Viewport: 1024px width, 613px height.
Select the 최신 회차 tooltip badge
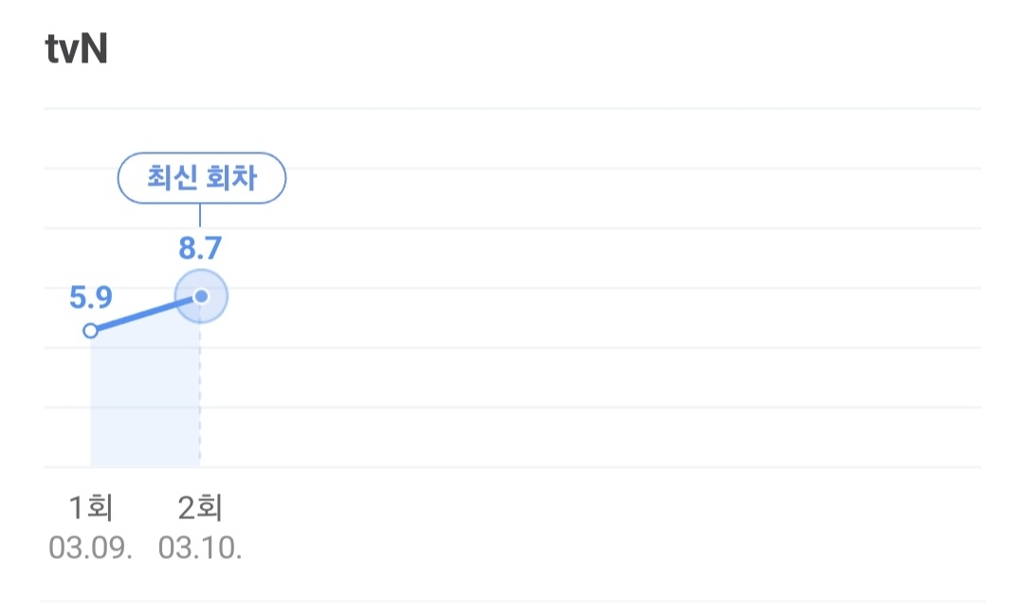pyautogui.click(x=201, y=178)
